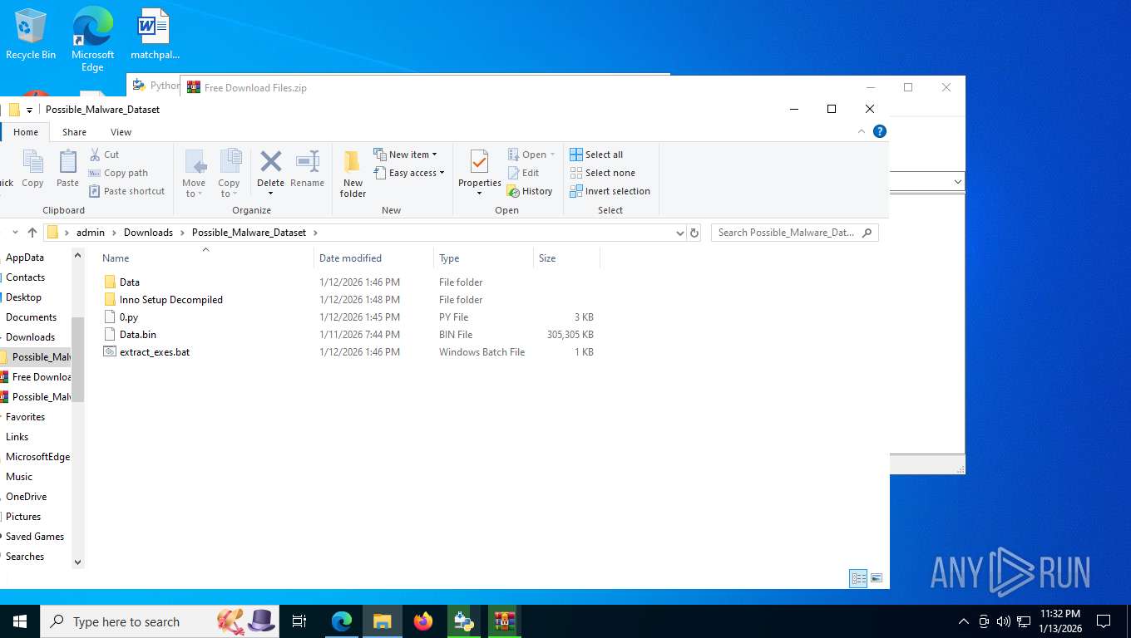1131x638 pixels.
Task: Open WinRAR from the taskbar
Action: pyautogui.click(x=504, y=621)
